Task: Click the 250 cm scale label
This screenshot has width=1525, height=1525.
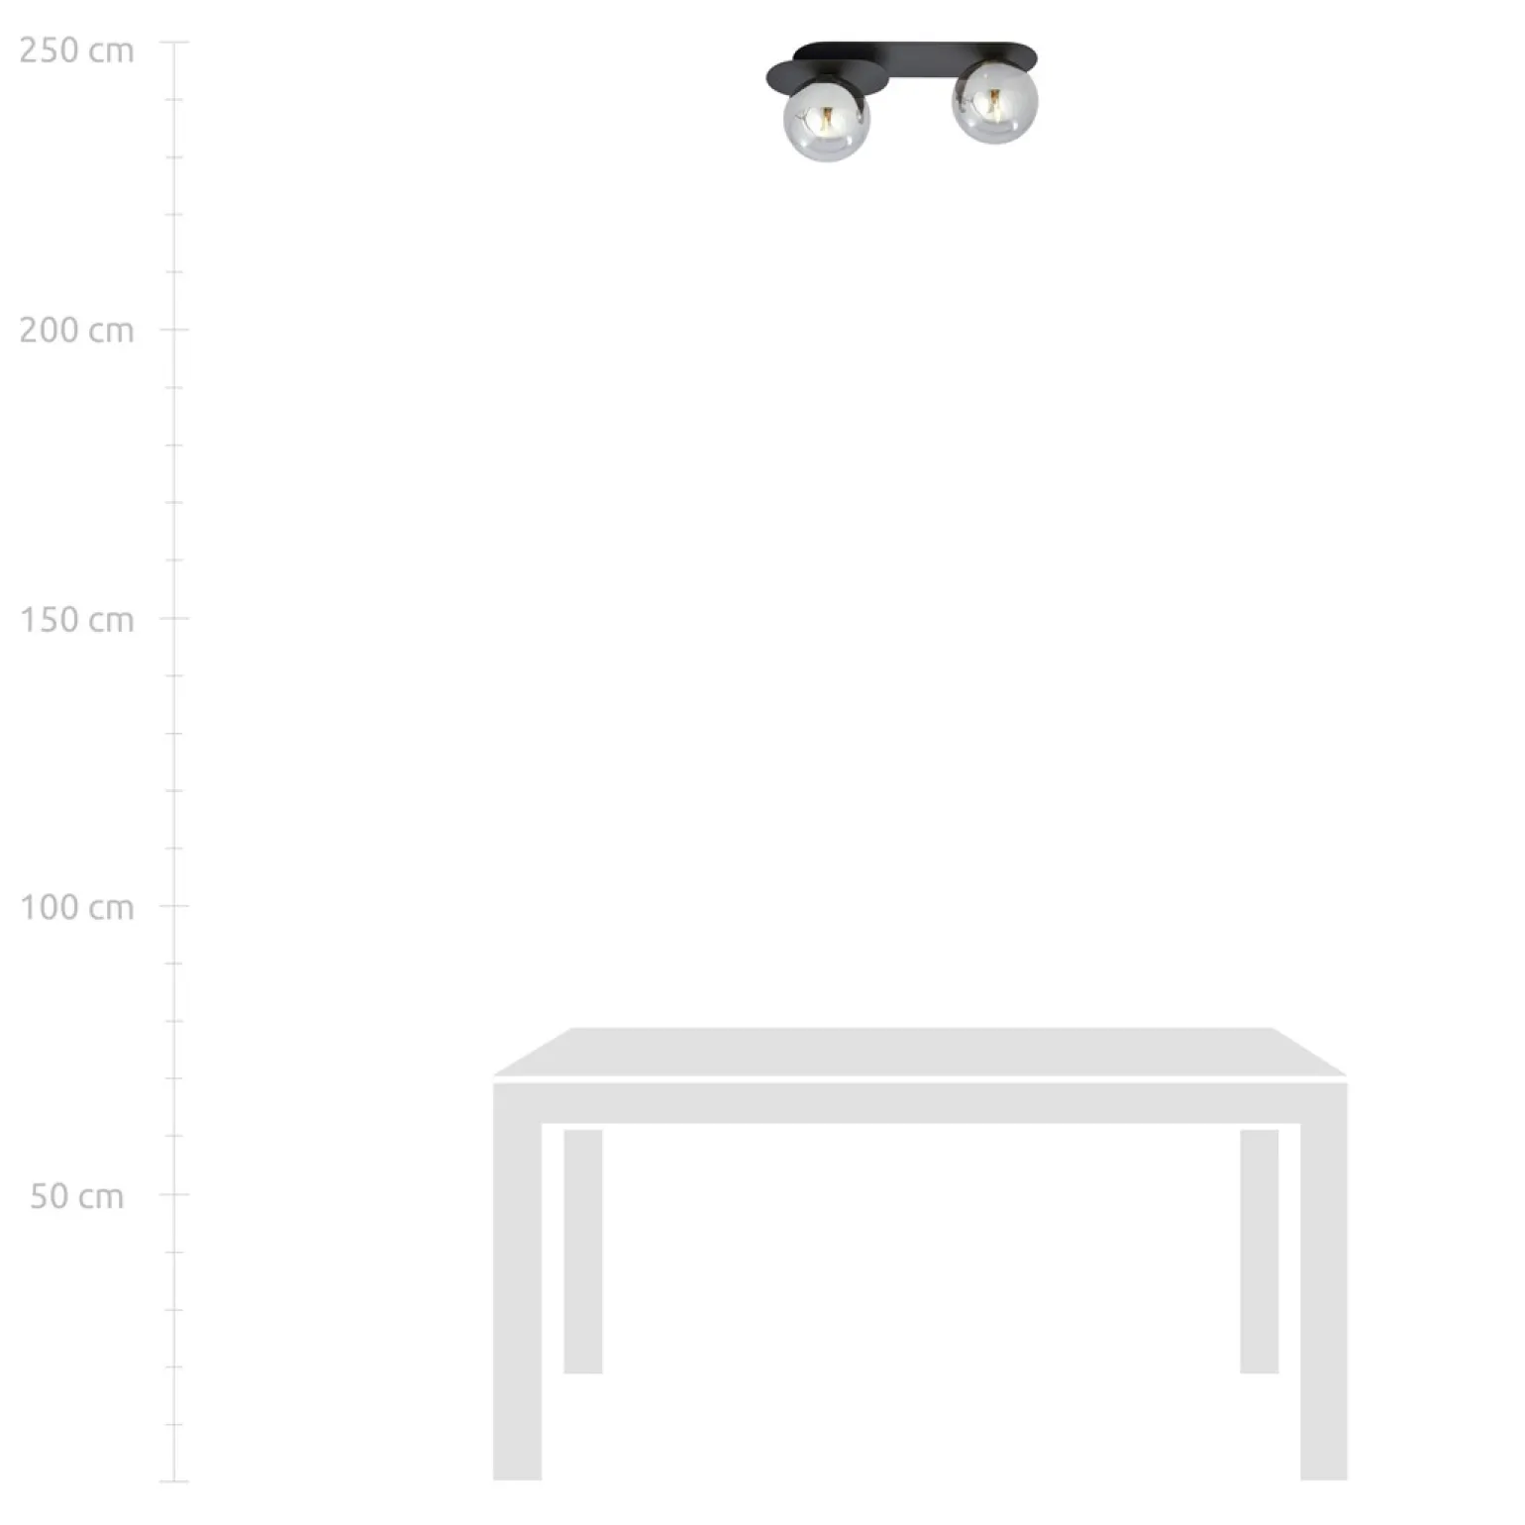Action: [76, 50]
